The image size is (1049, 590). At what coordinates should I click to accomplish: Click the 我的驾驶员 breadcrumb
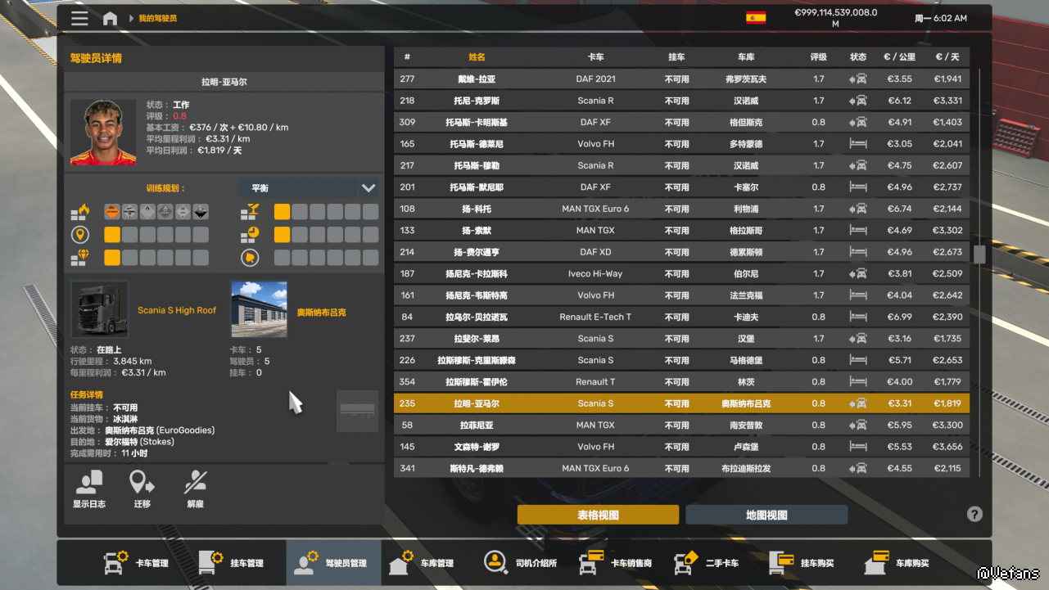[x=157, y=18]
